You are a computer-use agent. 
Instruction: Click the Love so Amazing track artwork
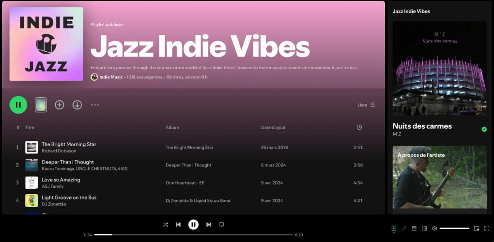(x=31, y=183)
